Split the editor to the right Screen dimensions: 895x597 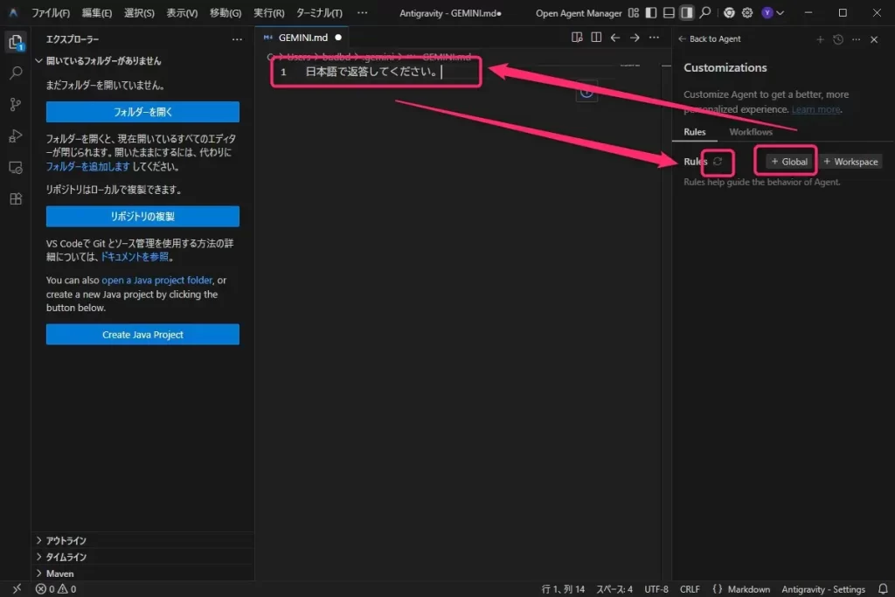(x=596, y=38)
